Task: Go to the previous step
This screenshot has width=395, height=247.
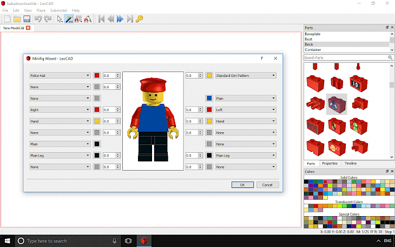Action: point(111,19)
